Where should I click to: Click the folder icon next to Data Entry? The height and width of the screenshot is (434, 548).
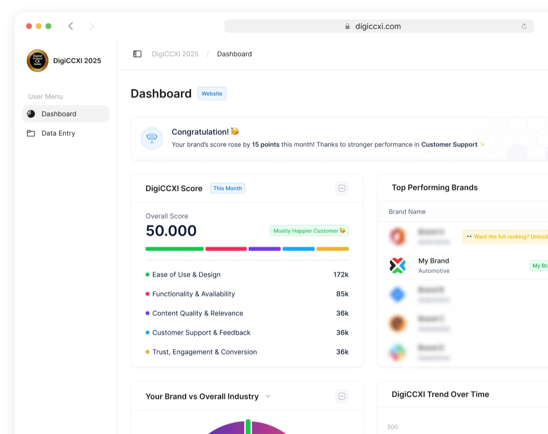point(30,133)
